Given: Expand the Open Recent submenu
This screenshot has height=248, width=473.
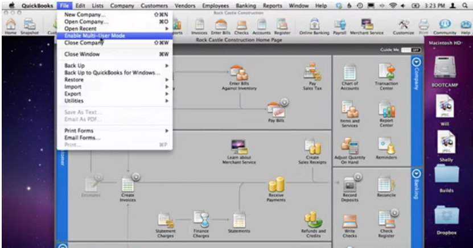Looking at the screenshot, I should [114, 28].
